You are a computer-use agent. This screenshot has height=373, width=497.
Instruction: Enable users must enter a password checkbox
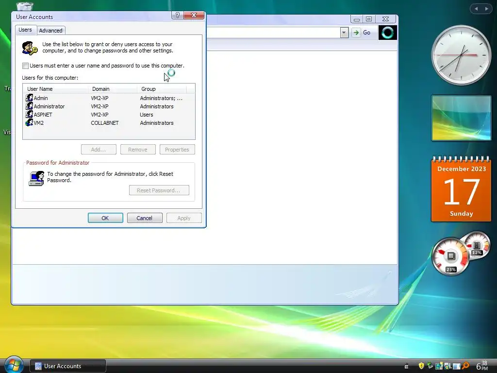point(25,66)
